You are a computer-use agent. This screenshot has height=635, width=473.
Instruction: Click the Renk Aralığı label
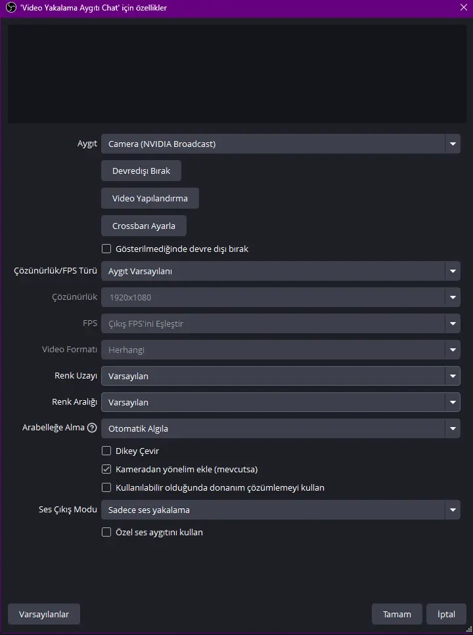(75, 401)
